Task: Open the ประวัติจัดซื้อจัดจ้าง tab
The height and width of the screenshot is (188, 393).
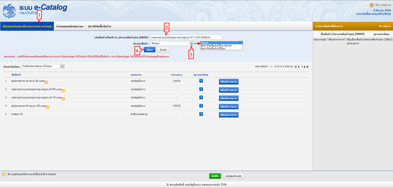Action: tap(99, 26)
